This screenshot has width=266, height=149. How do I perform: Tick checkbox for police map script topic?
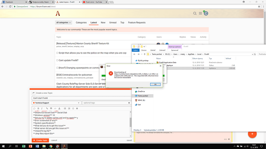coord(57,53)
